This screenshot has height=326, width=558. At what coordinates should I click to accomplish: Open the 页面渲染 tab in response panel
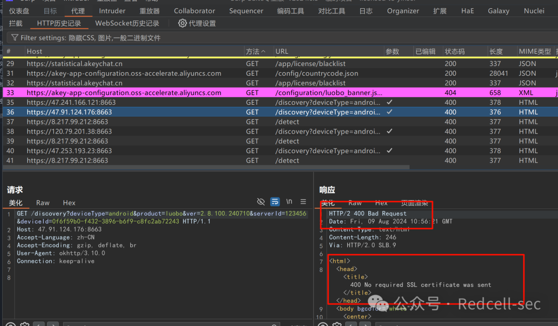click(x=415, y=203)
